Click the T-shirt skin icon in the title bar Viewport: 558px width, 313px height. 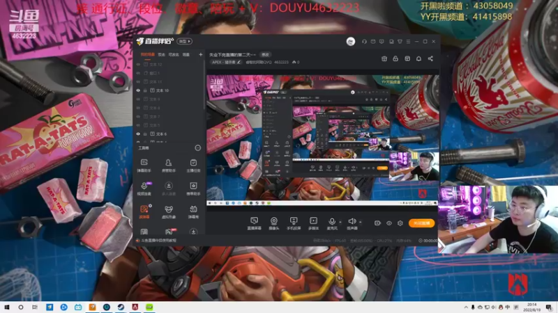pyautogui.click(x=400, y=42)
